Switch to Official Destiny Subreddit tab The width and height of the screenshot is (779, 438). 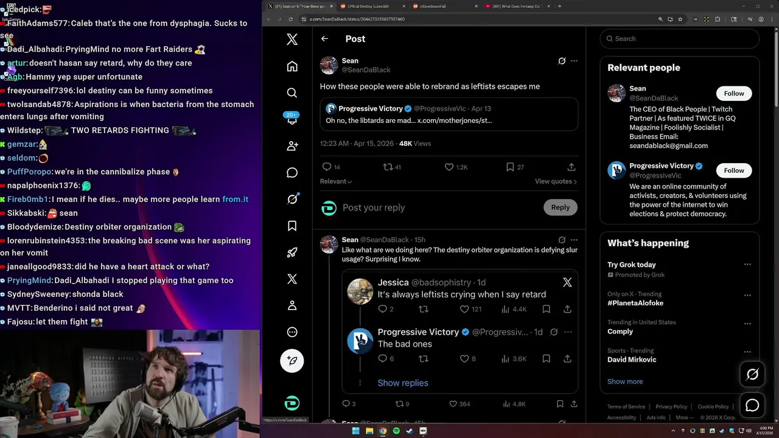(373, 6)
